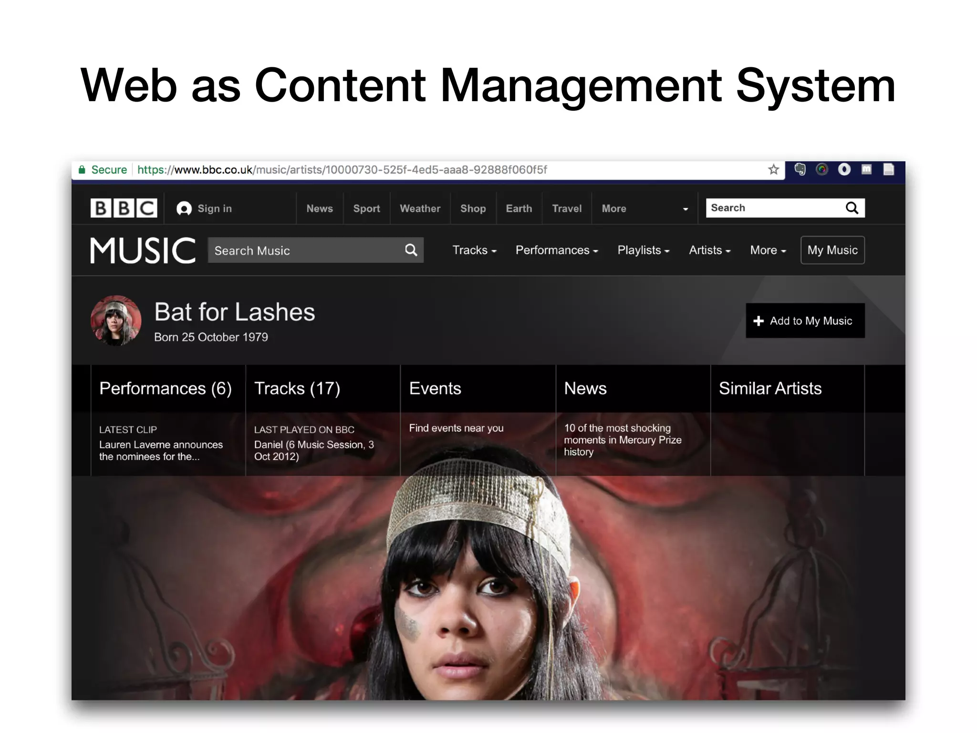Click 'Born 25 October 1979' text
Image resolution: width=977 pixels, height=733 pixels.
[x=211, y=337]
